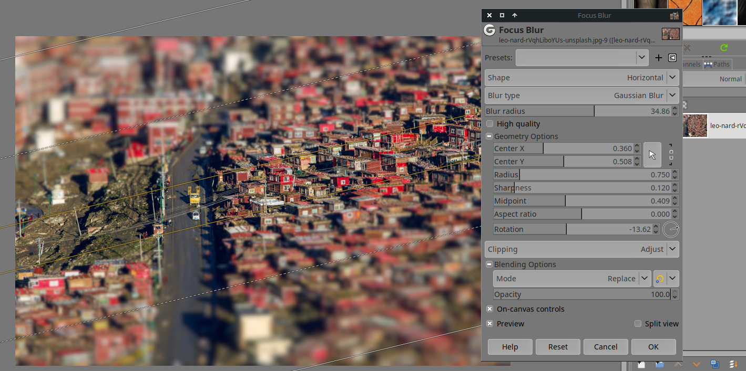This screenshot has height=371, width=746.
Task: Click the duplicate layer icon
Action: tap(714, 364)
